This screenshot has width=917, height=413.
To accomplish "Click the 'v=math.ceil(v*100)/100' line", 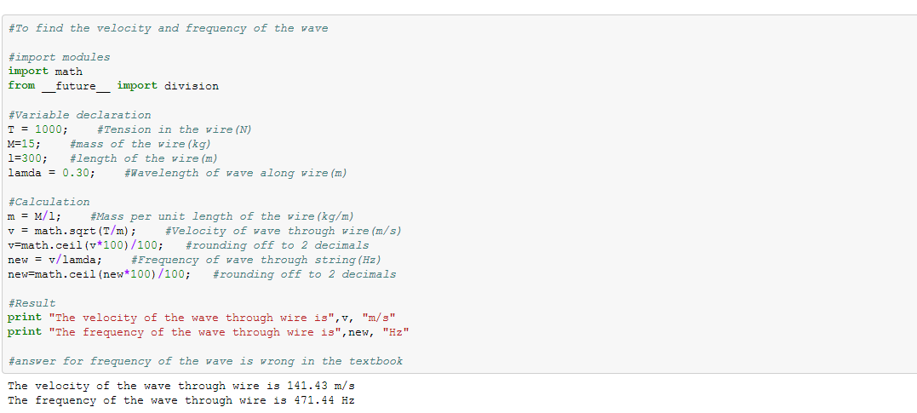I will point(85,245).
